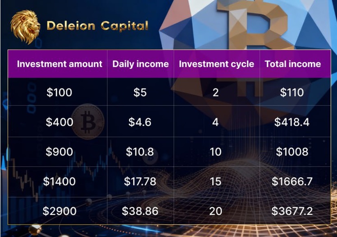Click the large Bitcoin symbol graphic
The height and width of the screenshot is (237, 337).
coord(252,24)
